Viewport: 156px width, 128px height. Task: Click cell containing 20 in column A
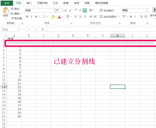click(x=14, y=117)
